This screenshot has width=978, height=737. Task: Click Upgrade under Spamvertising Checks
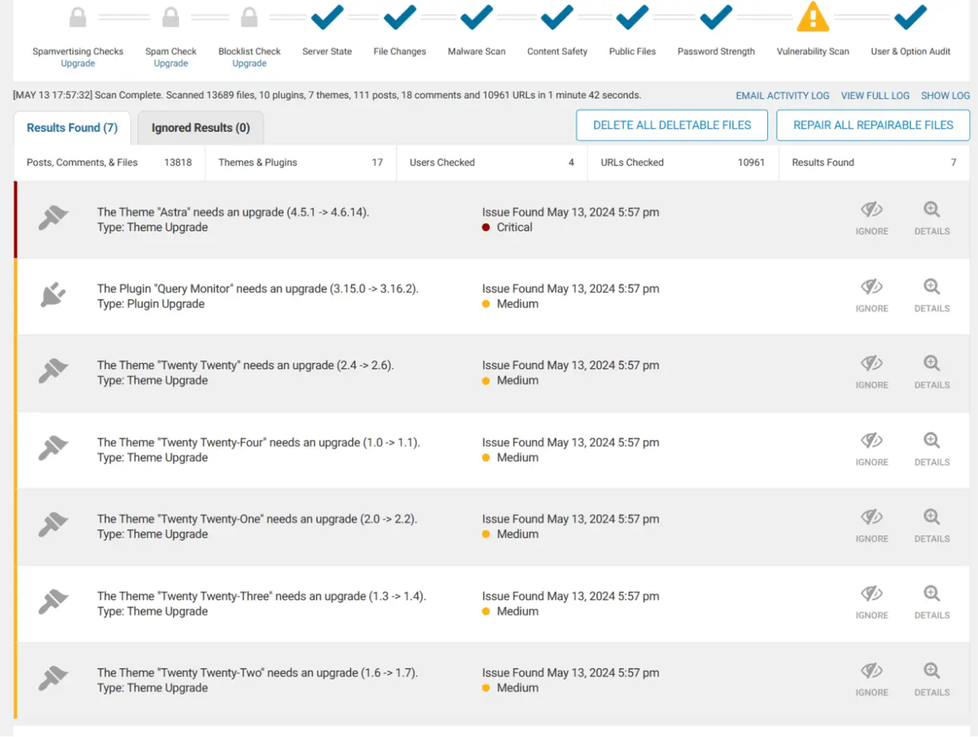(77, 64)
